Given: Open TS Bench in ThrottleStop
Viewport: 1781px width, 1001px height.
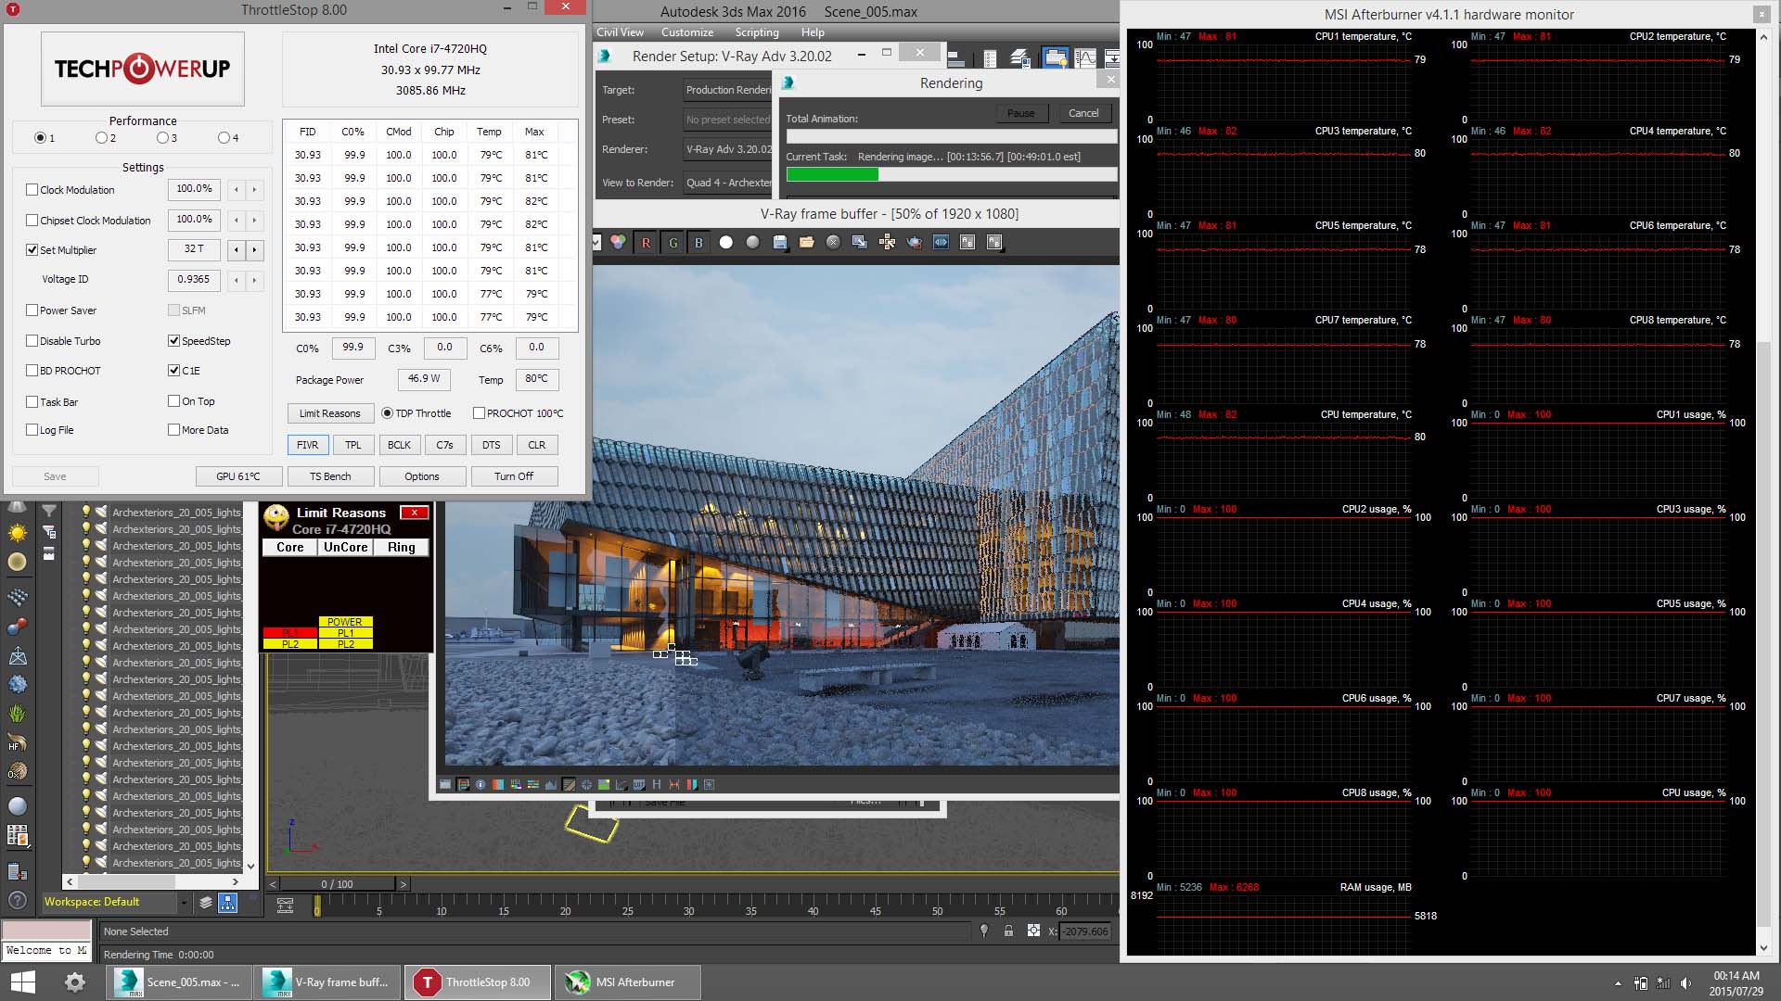Looking at the screenshot, I should point(330,476).
